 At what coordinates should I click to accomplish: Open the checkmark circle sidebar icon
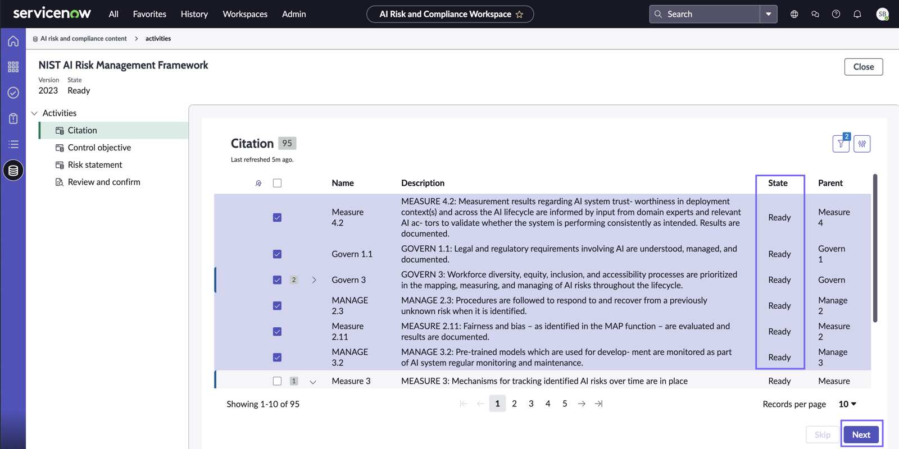click(x=13, y=93)
